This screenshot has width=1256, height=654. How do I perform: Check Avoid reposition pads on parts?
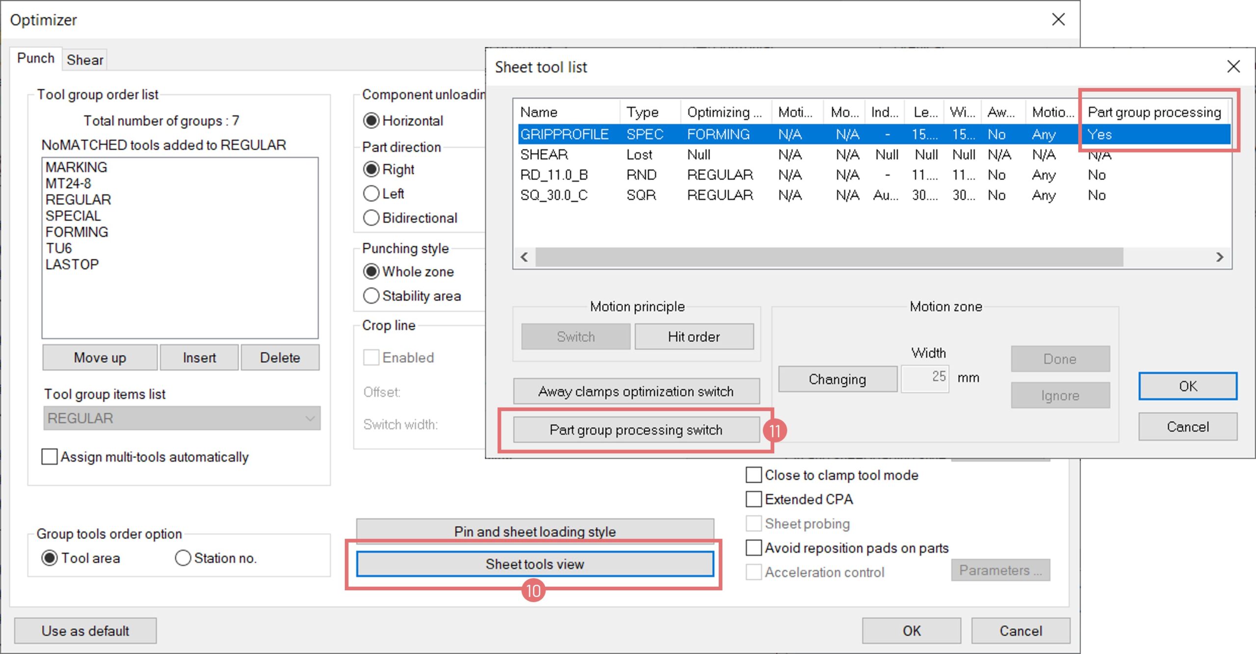pyautogui.click(x=754, y=548)
